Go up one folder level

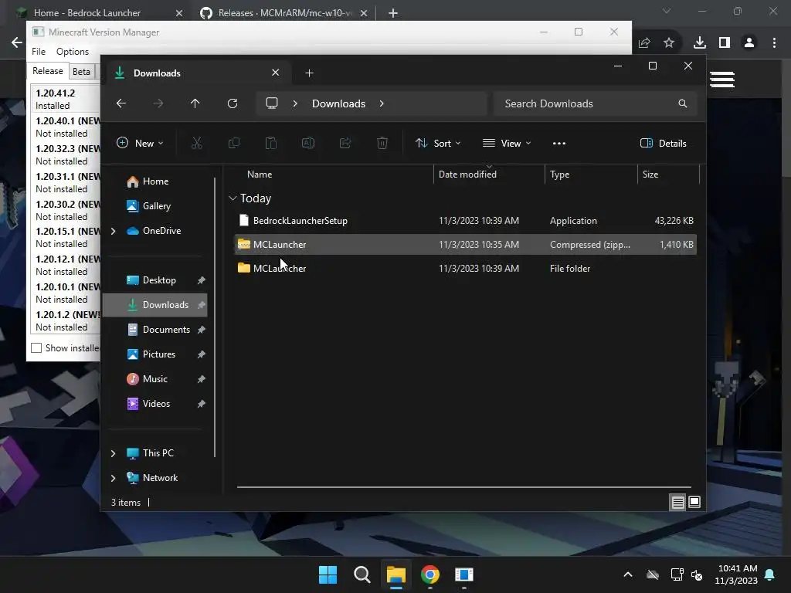point(195,103)
